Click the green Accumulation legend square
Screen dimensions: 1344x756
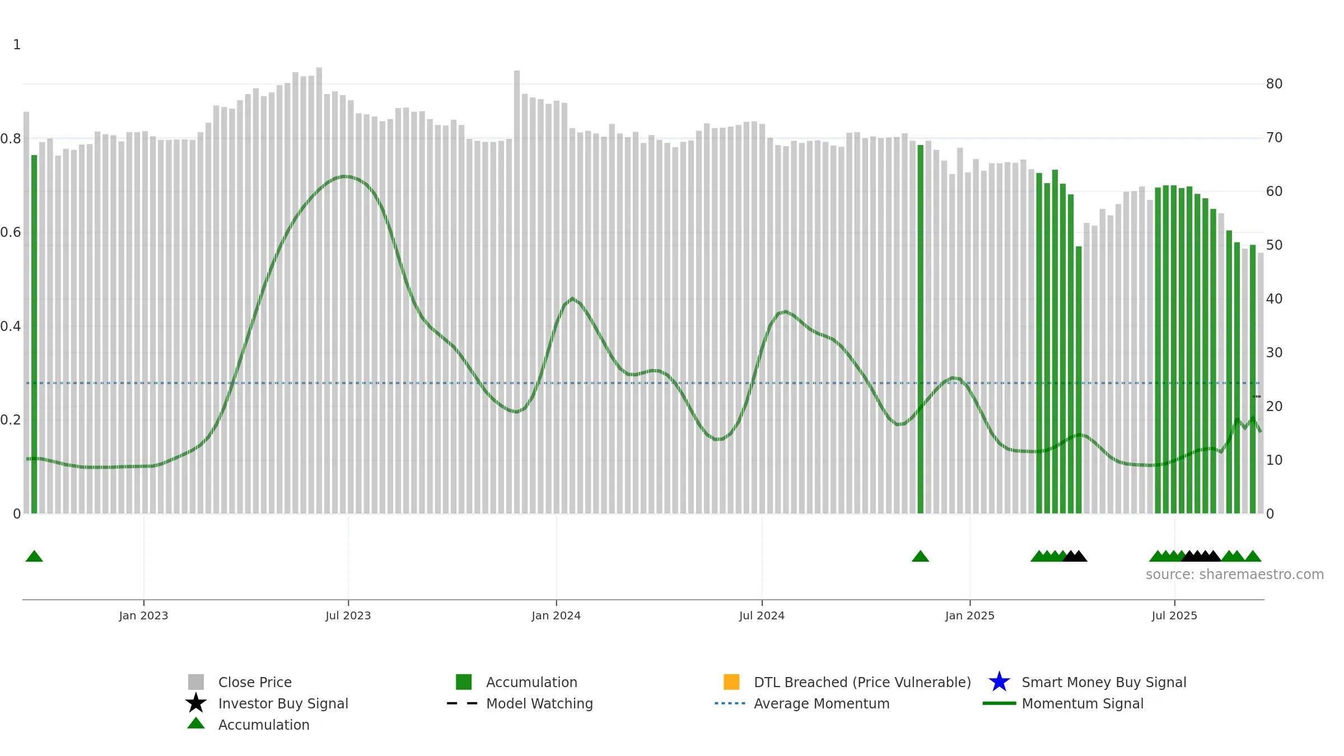[x=464, y=682]
